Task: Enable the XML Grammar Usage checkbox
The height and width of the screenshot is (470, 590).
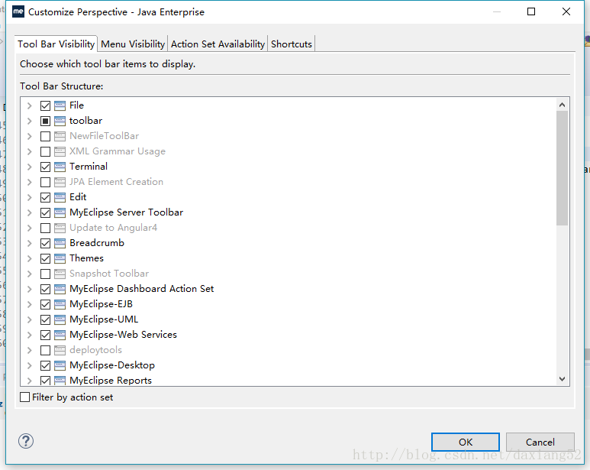Action: click(45, 152)
